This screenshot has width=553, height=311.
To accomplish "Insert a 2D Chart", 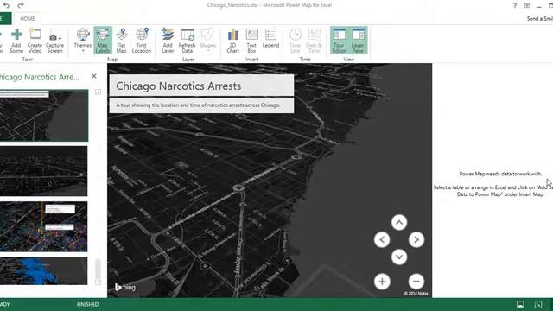I will pyautogui.click(x=232, y=41).
